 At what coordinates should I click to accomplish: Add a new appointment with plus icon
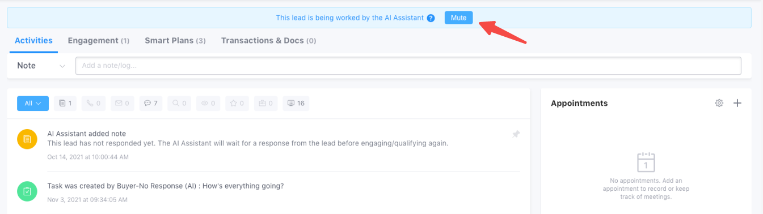[737, 103]
